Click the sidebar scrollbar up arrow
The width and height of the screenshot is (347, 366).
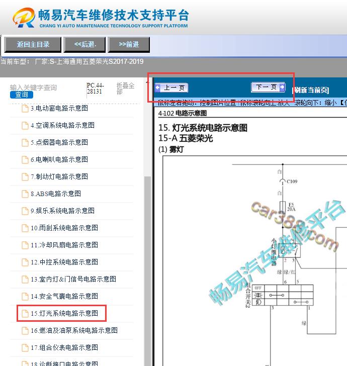tap(147, 82)
